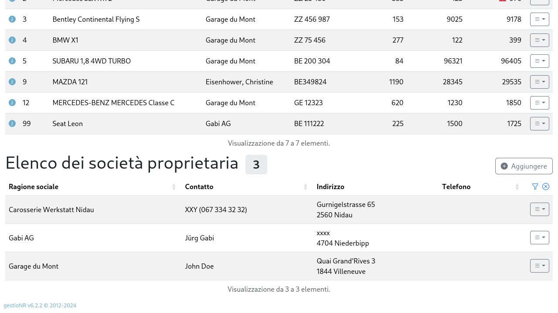Click the Aggiungere button
Viewport: 558px width, 313px height.
(524, 166)
